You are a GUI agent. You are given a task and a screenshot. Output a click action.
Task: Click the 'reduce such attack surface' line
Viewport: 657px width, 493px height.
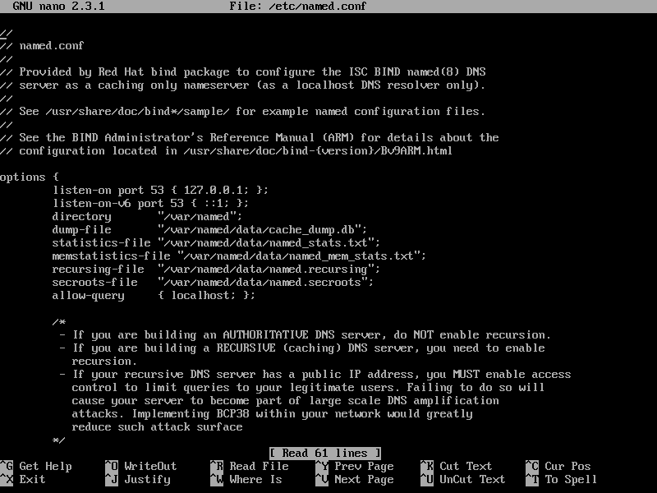pos(157,427)
